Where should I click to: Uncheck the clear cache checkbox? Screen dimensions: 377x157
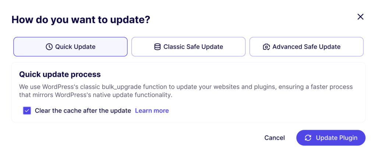[x=27, y=111]
